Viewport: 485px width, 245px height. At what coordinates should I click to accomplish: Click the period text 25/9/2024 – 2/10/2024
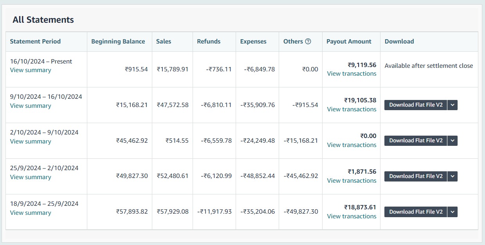click(x=44, y=168)
